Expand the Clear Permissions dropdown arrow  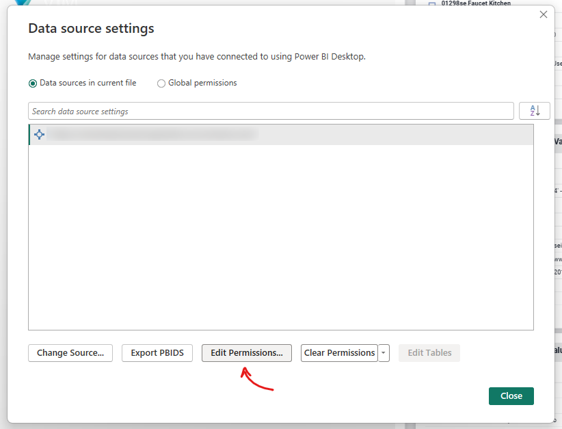[x=384, y=353]
